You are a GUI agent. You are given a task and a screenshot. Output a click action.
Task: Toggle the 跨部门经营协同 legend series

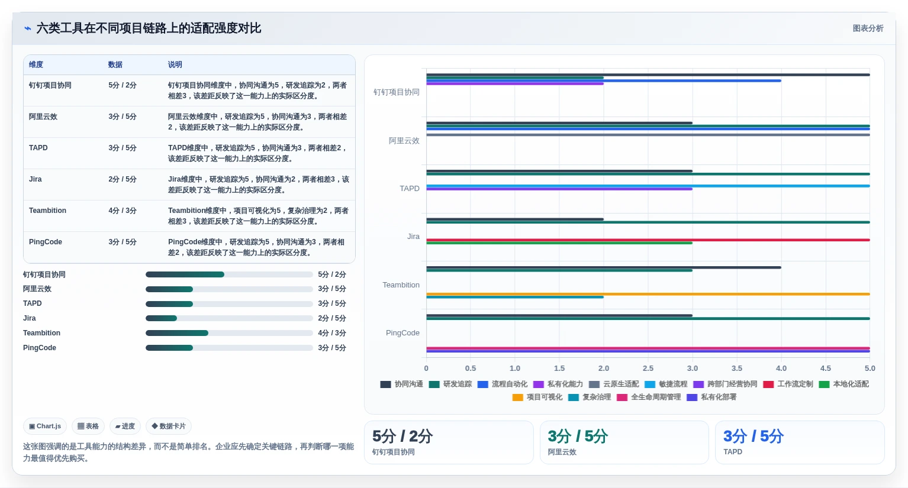point(725,384)
